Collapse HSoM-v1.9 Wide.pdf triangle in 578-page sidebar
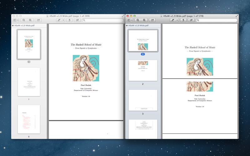This screenshot has height=156, width=250. click(127, 26)
